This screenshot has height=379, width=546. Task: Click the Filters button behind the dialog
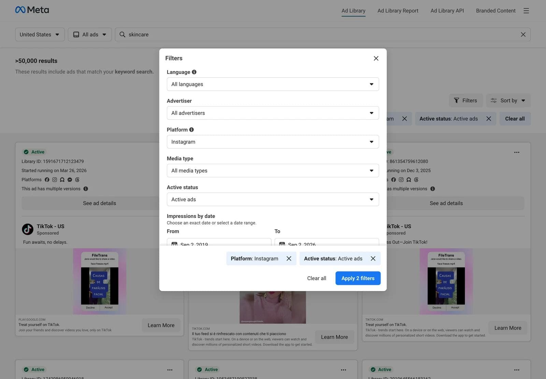[x=466, y=101]
